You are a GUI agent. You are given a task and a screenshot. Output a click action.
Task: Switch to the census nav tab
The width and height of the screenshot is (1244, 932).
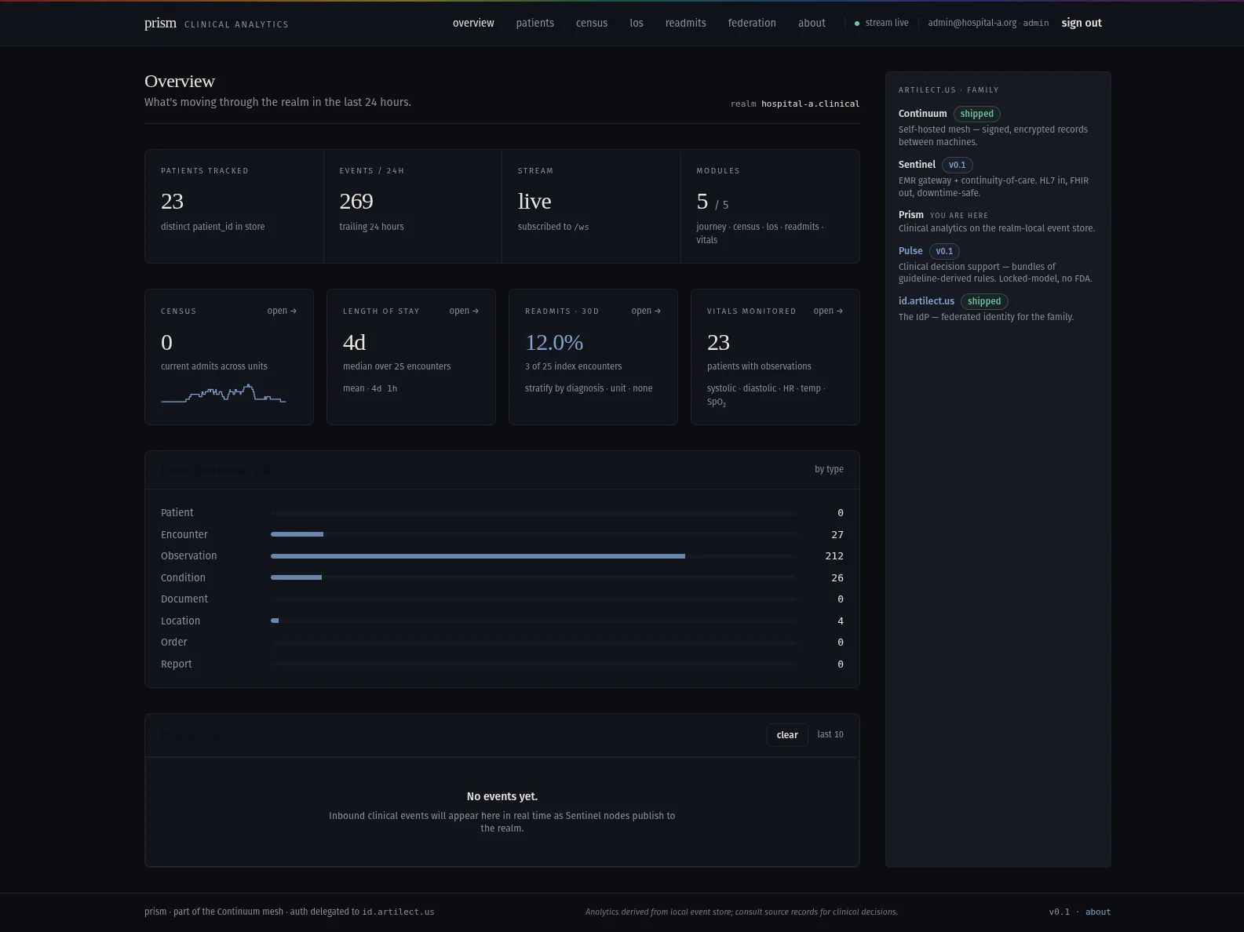tap(592, 23)
